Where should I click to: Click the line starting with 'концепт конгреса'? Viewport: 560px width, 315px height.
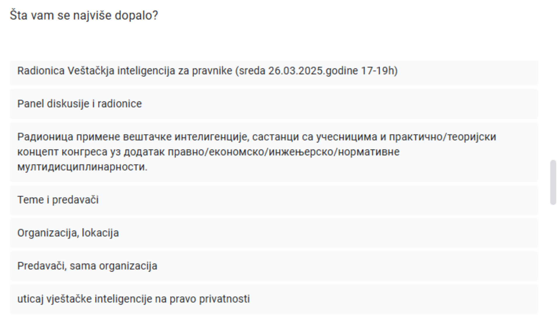(x=208, y=152)
